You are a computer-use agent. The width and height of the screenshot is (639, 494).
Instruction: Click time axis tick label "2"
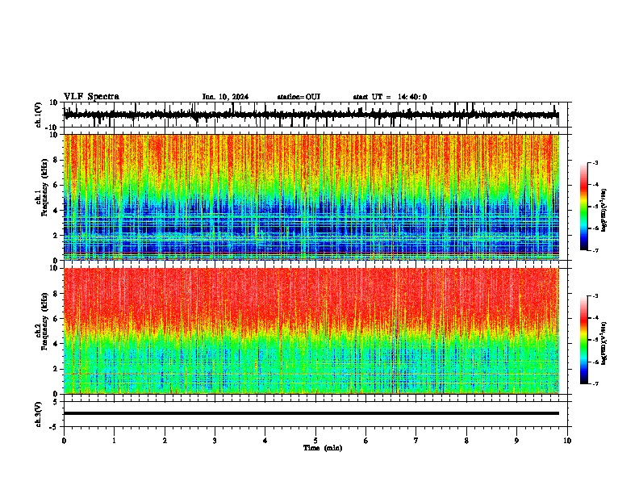point(165,441)
